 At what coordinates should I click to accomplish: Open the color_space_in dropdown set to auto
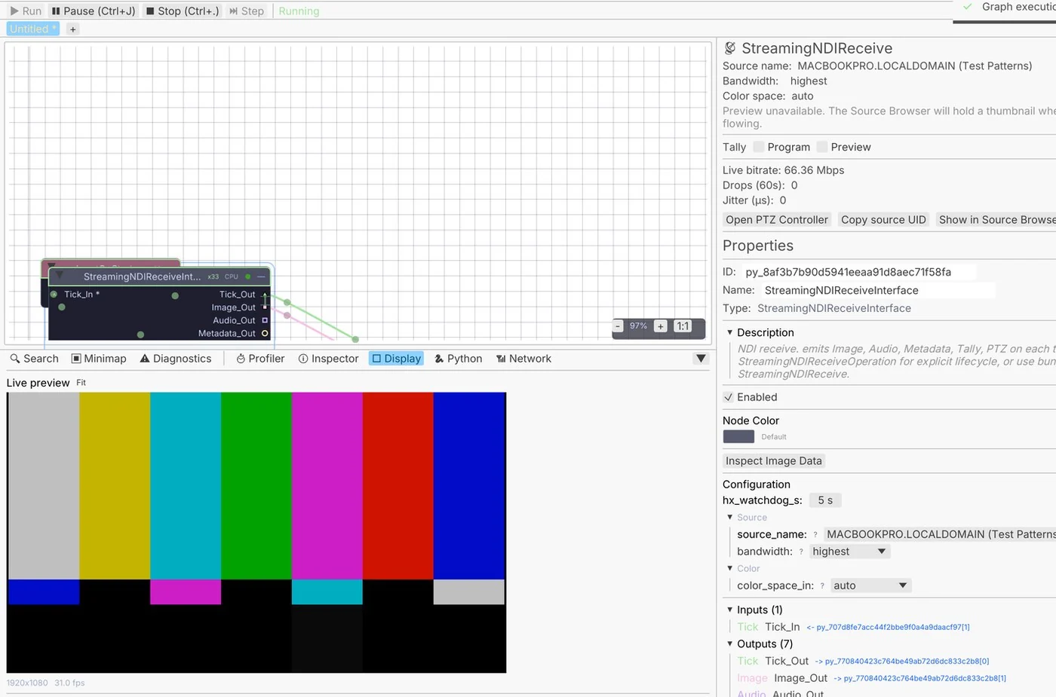[x=870, y=585]
